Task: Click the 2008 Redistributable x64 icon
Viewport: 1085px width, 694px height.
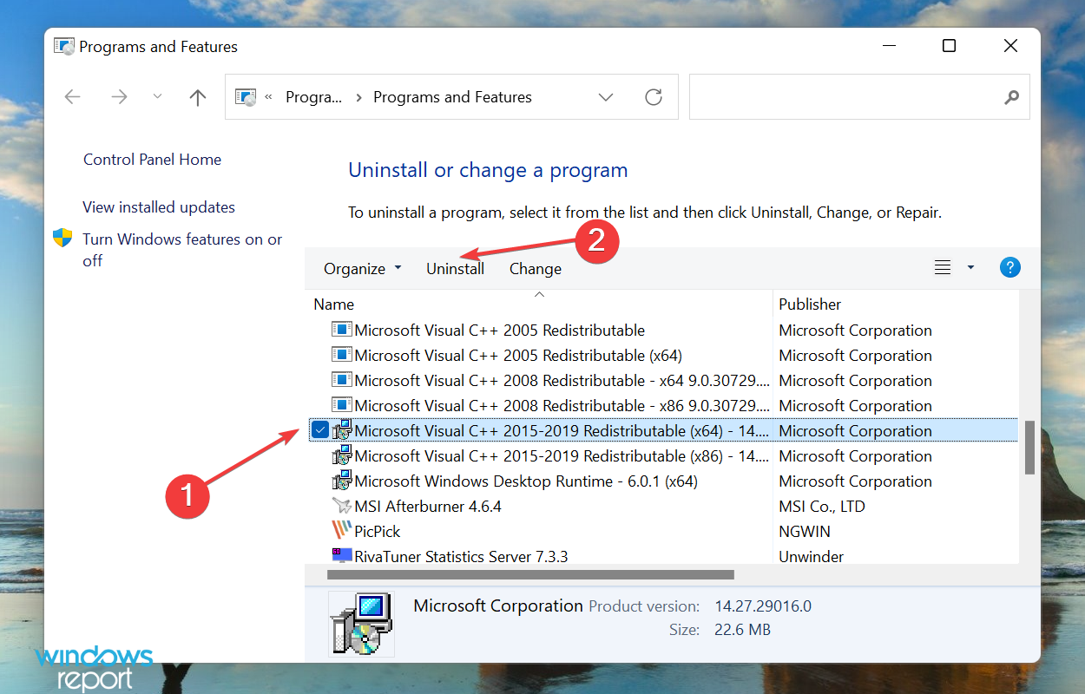Action: coord(342,381)
